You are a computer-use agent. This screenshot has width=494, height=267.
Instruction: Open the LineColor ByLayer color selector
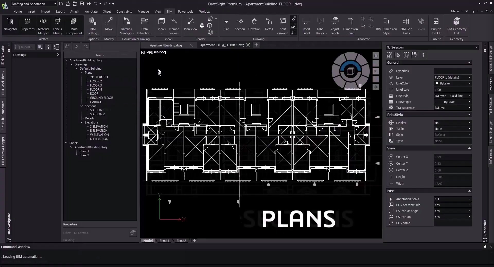tap(453, 83)
